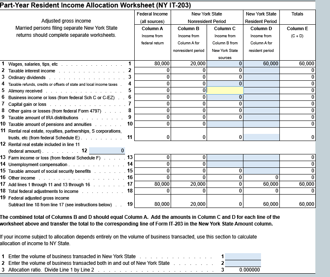Image resolution: width=330 pixels, height=277 pixels.
Task: Select the Column D field for Capital gain or loss
Action: tap(261, 104)
